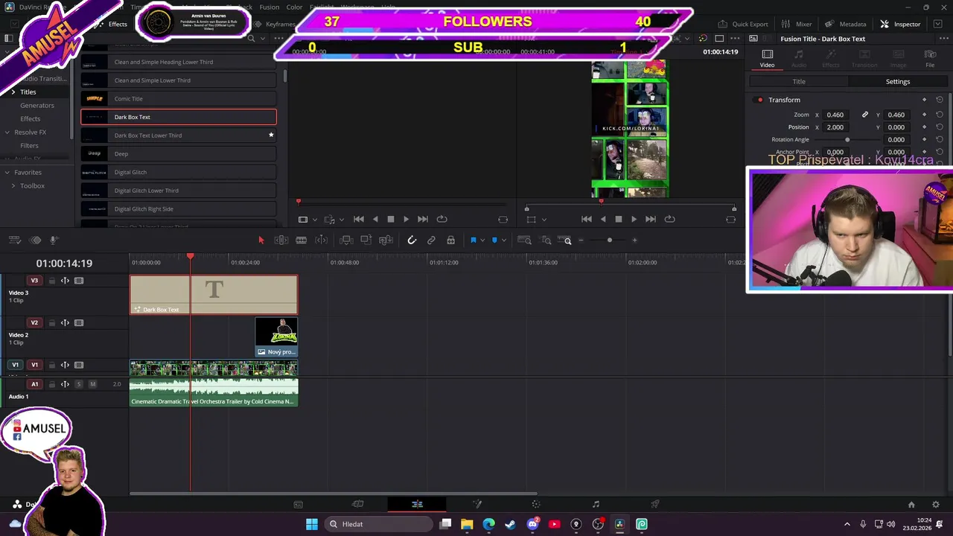Select the Cinematic Dramatic Travel audio clip

click(214, 392)
